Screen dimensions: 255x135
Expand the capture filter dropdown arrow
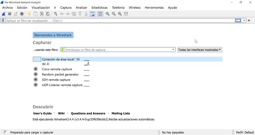coord(173,50)
